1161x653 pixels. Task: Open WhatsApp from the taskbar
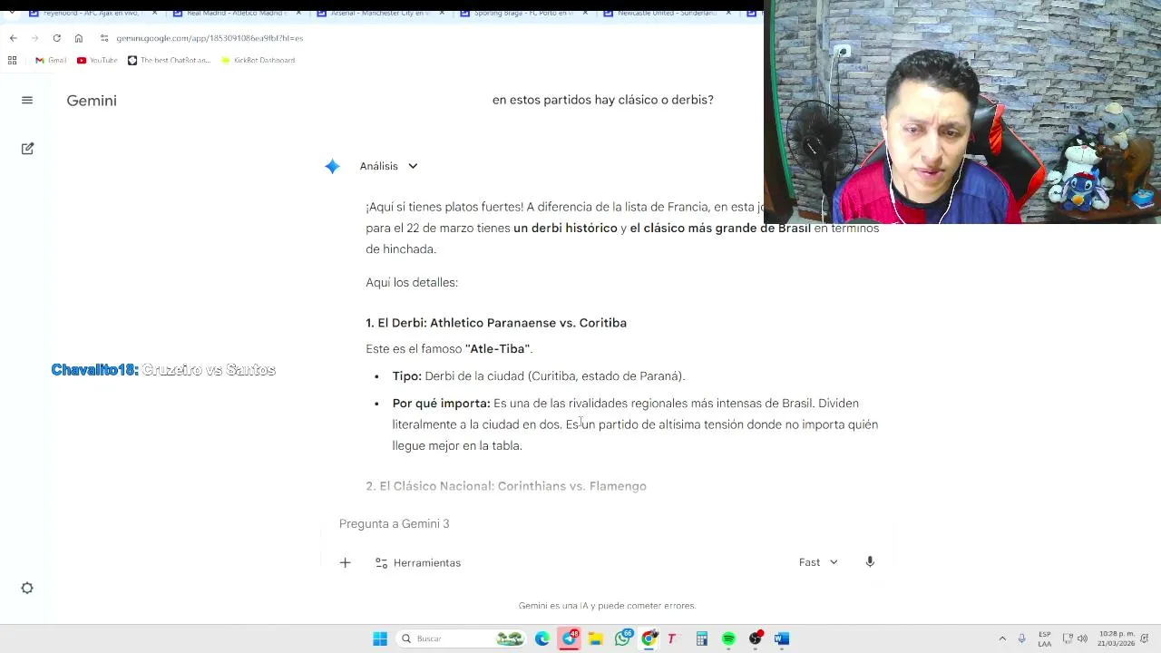(622, 638)
